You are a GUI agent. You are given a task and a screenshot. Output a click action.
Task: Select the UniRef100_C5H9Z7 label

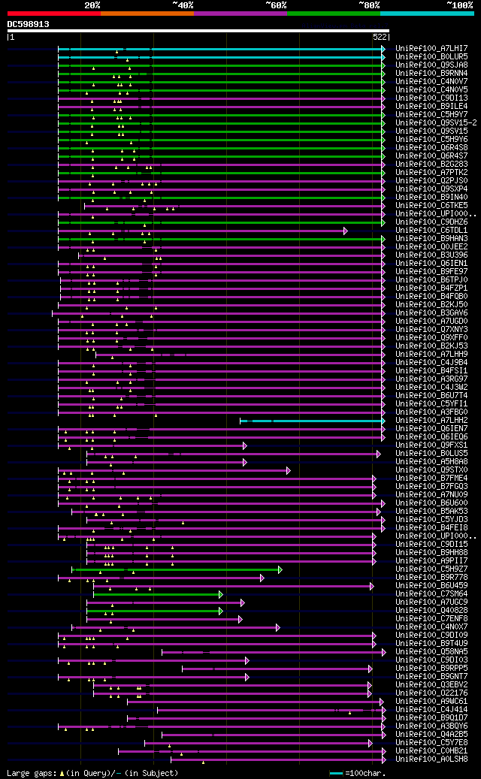(431, 570)
